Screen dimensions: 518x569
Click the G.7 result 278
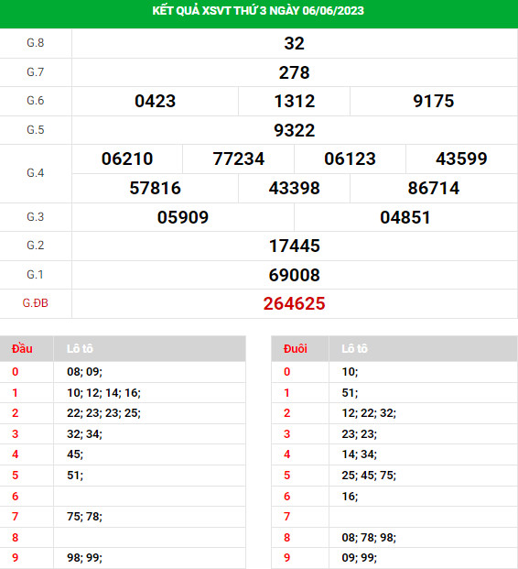(x=294, y=72)
